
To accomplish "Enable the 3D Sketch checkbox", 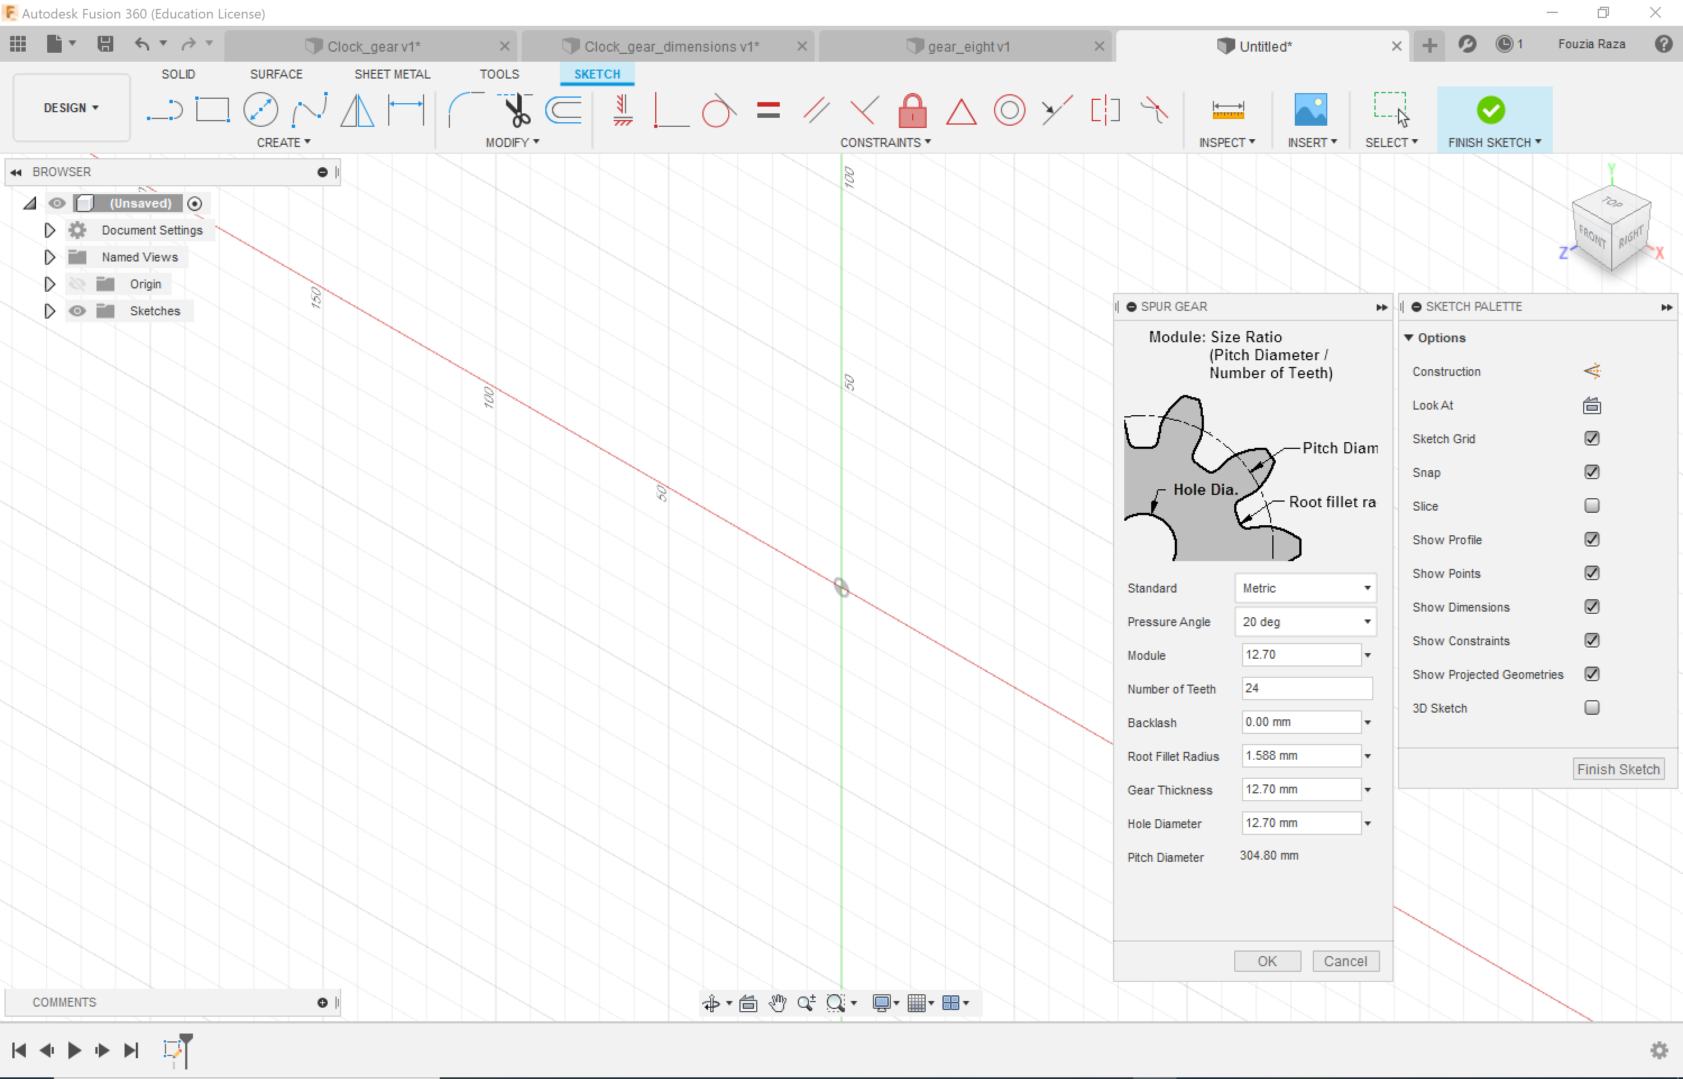I will 1592,708.
